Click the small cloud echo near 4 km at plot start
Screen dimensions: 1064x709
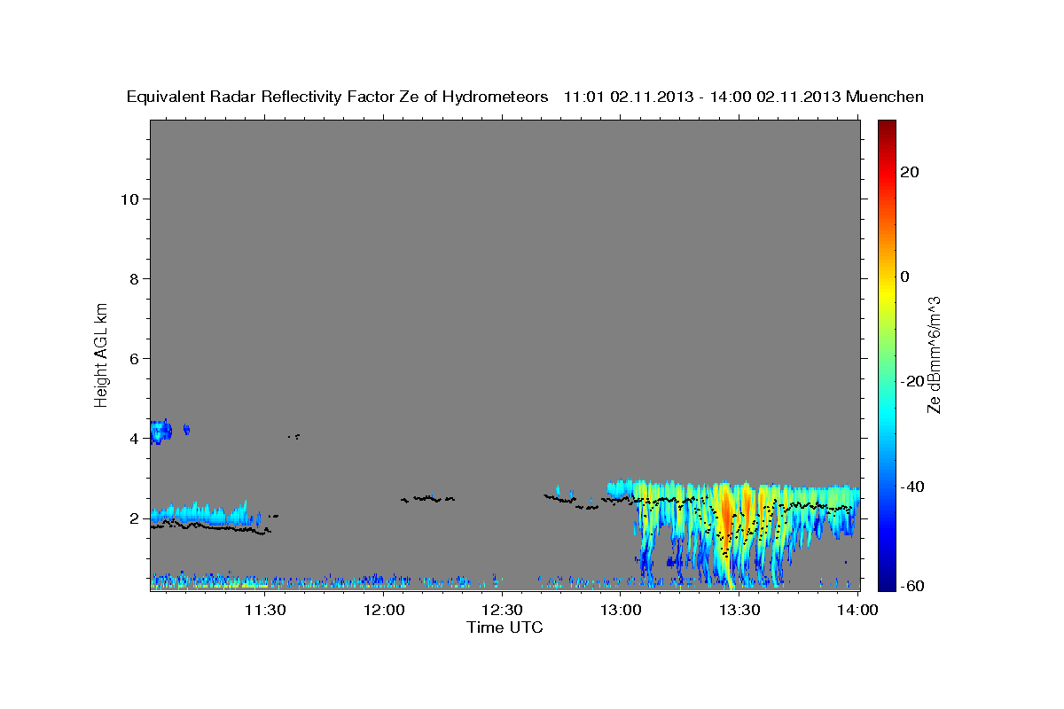[x=161, y=432]
